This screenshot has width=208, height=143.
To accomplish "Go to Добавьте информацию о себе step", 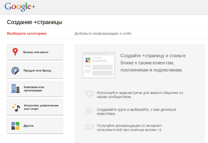I will (103, 34).
